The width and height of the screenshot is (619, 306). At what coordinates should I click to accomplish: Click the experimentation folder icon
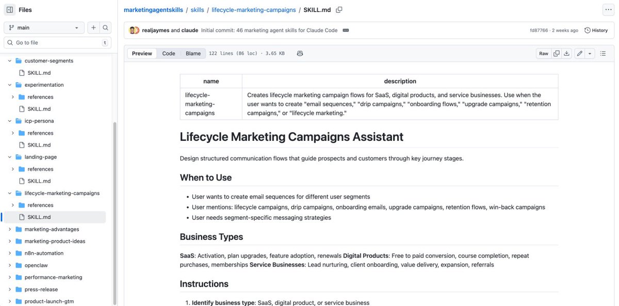(x=19, y=85)
